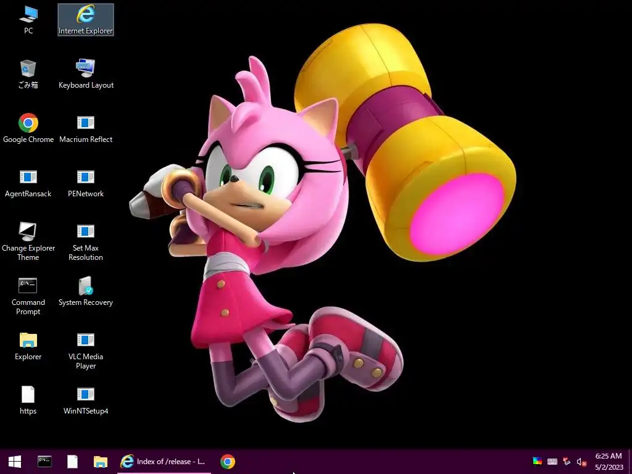Click Command Prompt icon in taskbar
Image resolution: width=632 pixels, height=474 pixels.
tap(44, 462)
